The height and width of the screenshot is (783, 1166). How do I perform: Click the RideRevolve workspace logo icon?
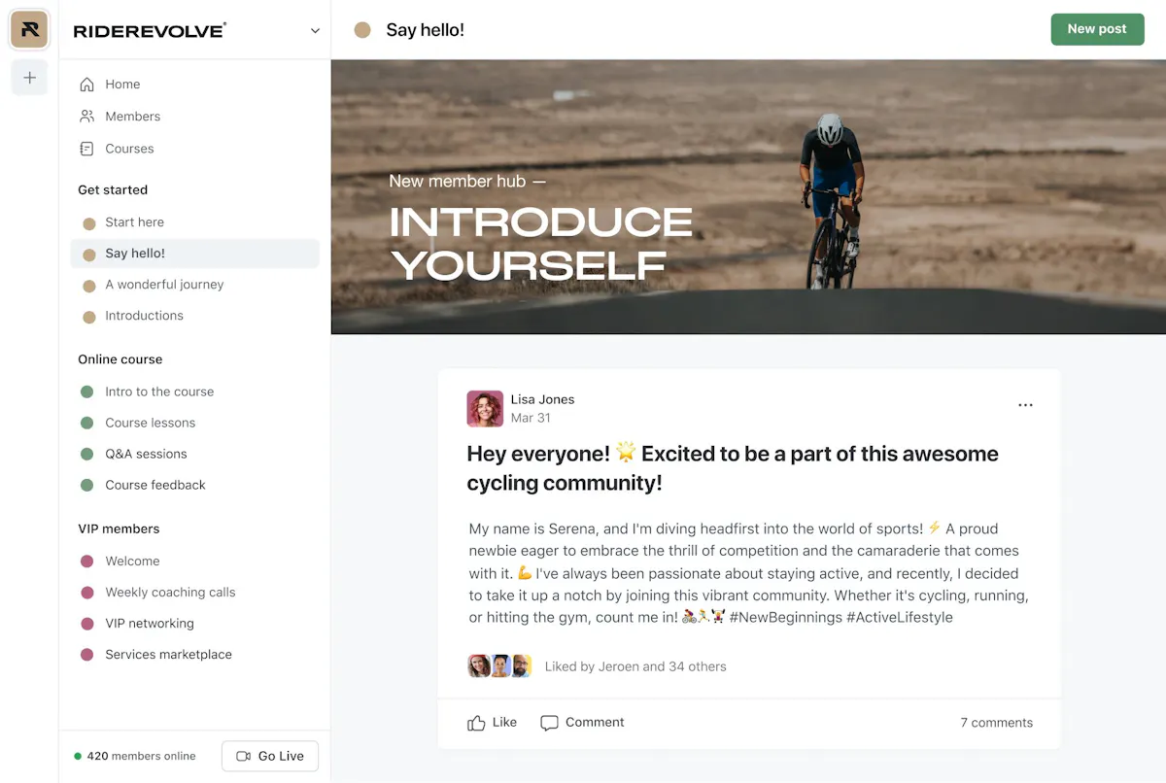(x=29, y=29)
